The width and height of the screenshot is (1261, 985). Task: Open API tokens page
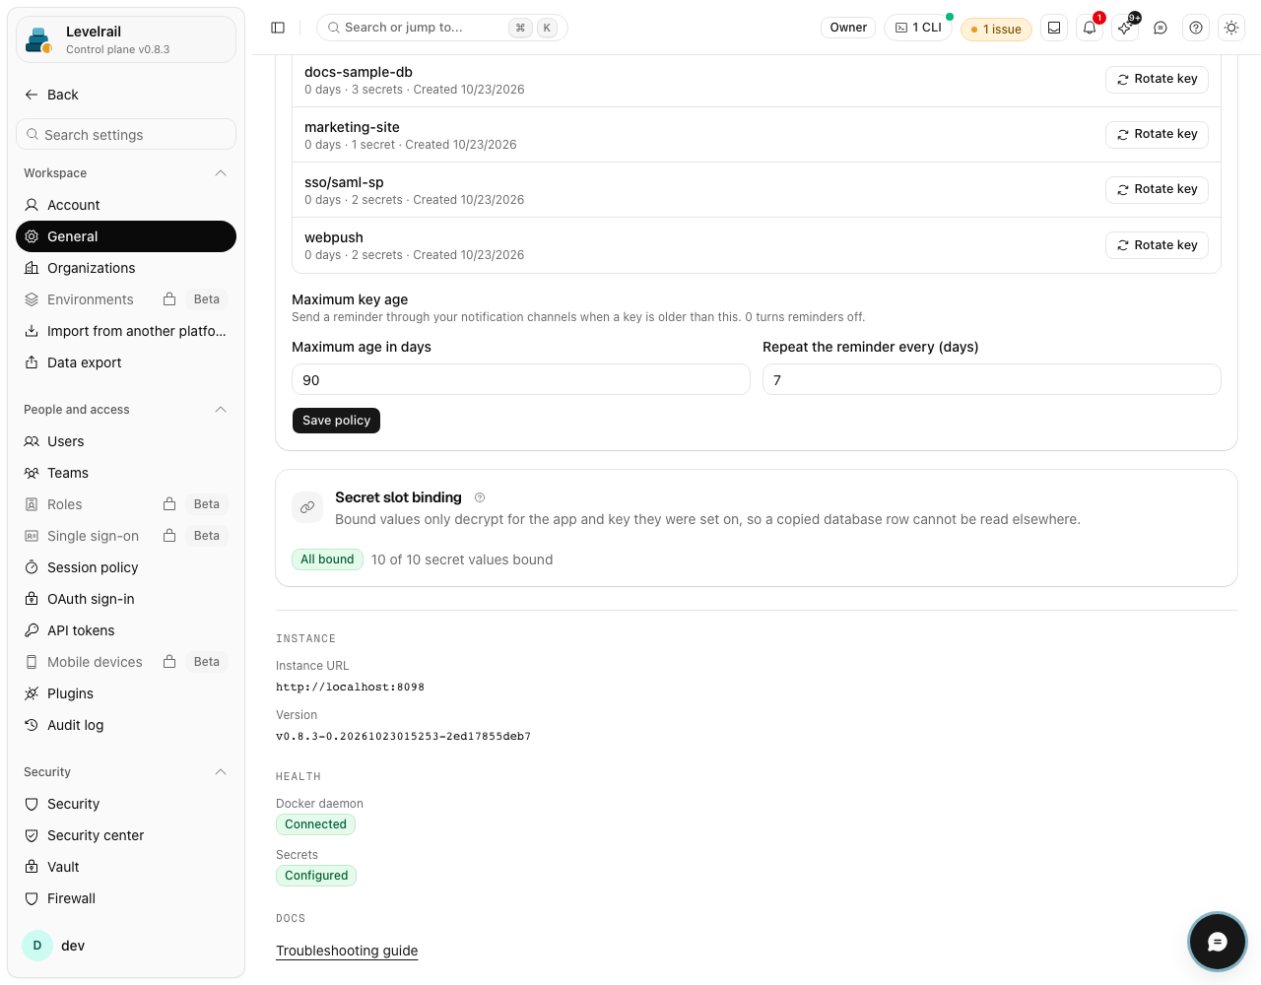point(126,630)
